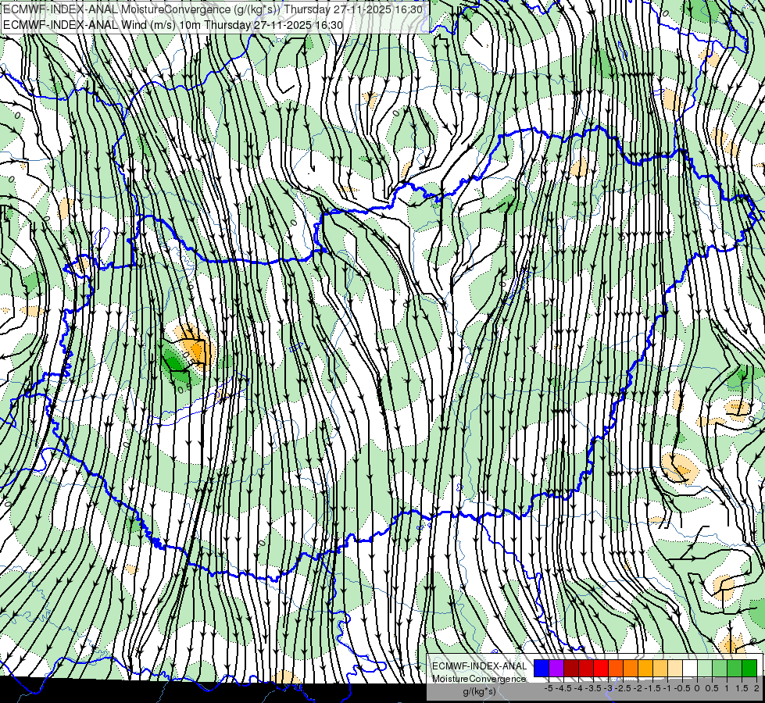The height and width of the screenshot is (703, 765).
Task: Click the -2 legend tick label
Action: pyautogui.click(x=638, y=688)
